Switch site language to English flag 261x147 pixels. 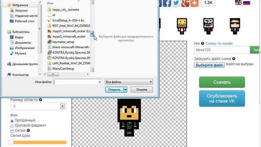238,2
